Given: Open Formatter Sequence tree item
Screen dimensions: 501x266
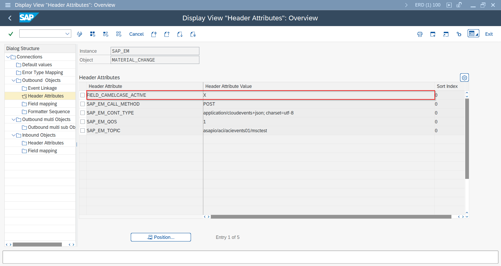Looking at the screenshot, I should (x=49, y=112).
